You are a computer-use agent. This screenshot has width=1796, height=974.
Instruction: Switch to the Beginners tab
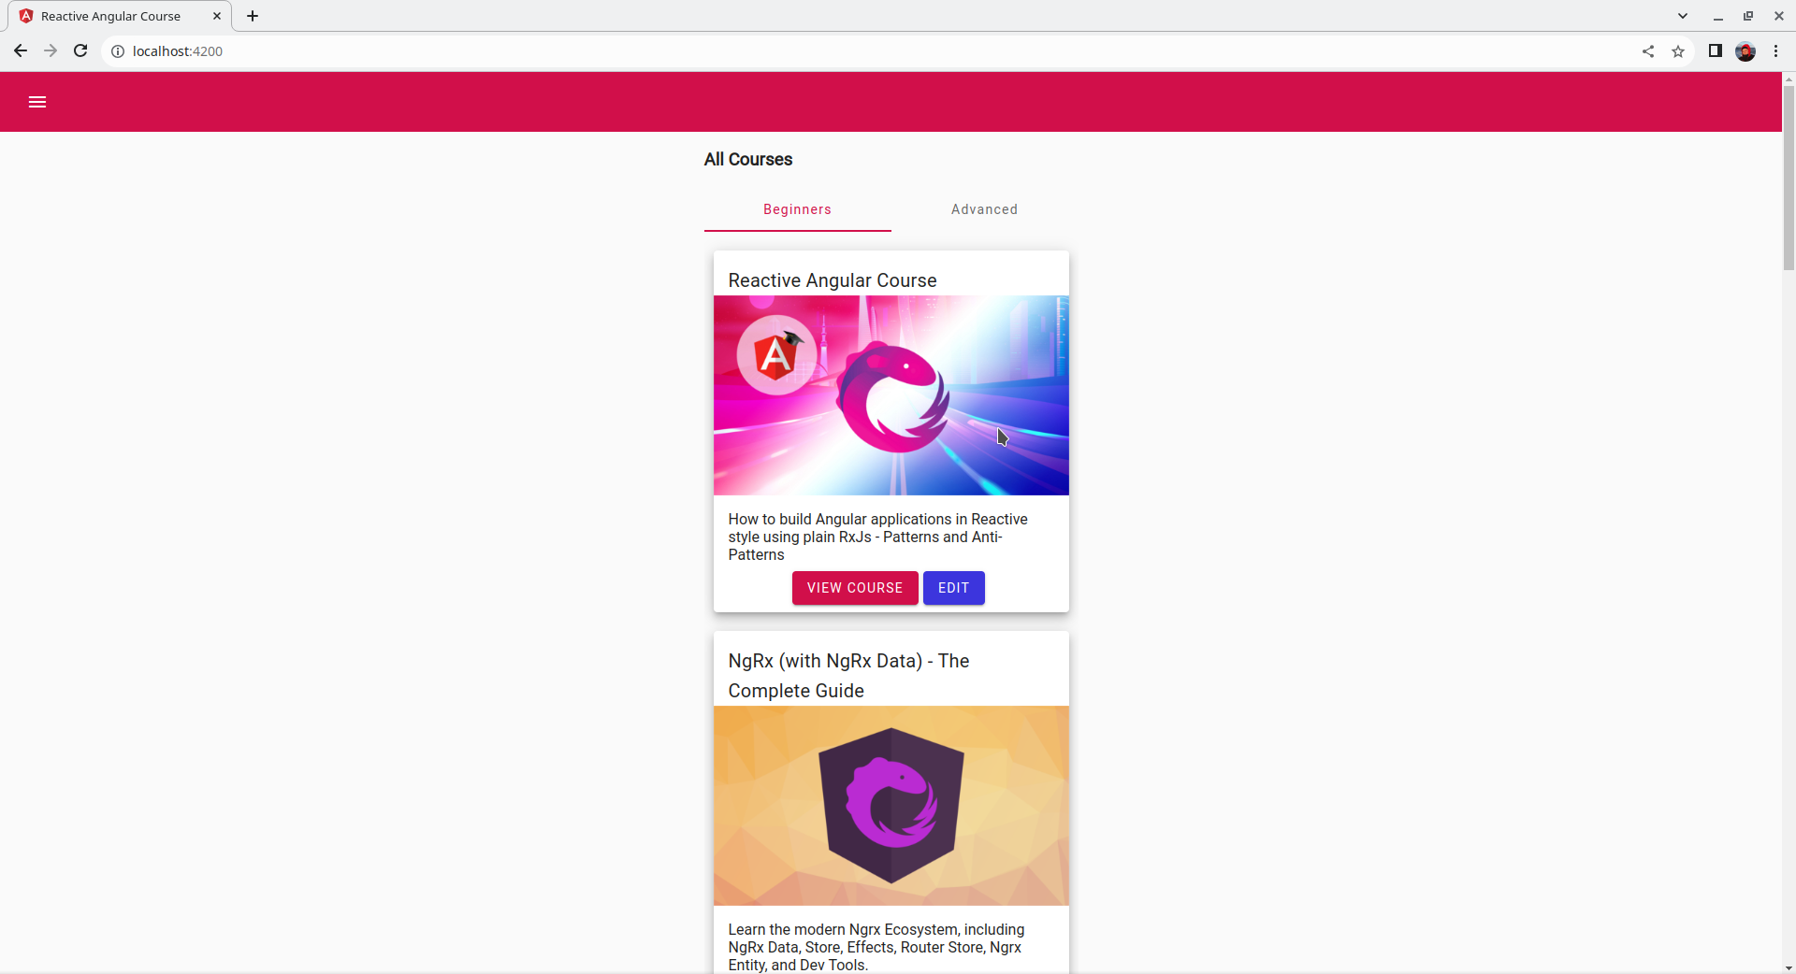click(797, 209)
